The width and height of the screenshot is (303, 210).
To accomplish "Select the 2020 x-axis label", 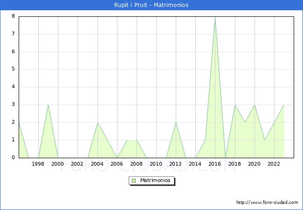I will [x=255, y=164].
